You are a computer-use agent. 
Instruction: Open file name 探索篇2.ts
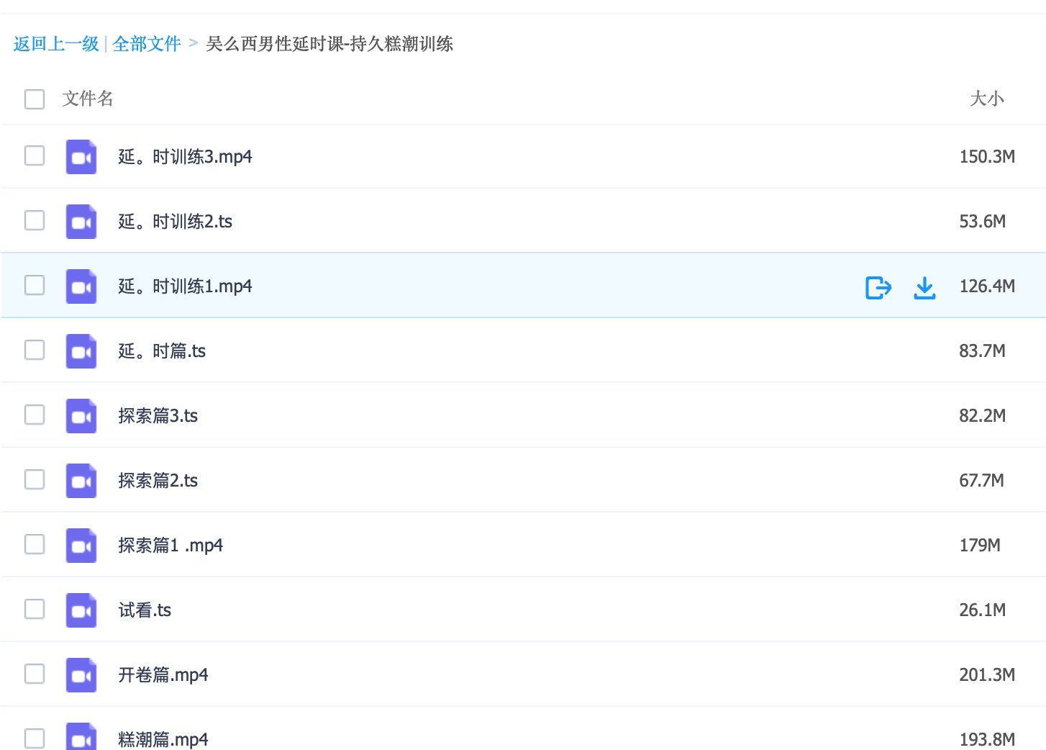pos(158,481)
